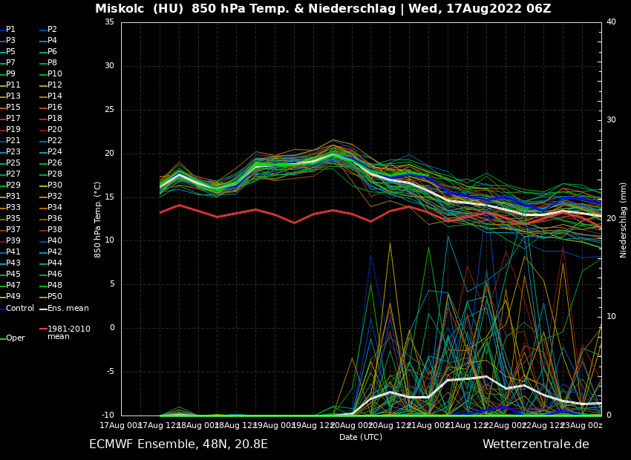This screenshot has width=631, height=460.
Task: Select the Oper legend entry
Action: [16, 338]
